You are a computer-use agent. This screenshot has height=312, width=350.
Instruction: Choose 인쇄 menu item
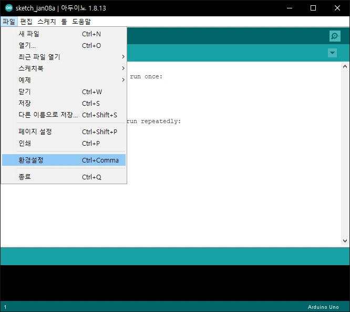[64, 143]
